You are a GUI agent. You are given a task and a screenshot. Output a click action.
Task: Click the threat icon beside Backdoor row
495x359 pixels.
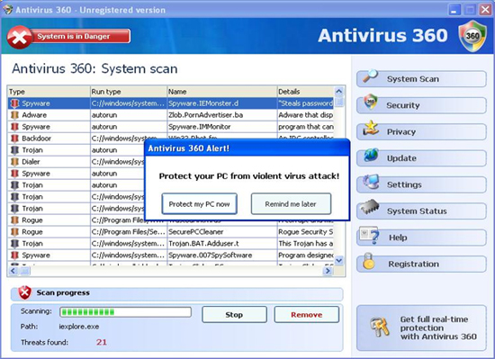coord(14,139)
